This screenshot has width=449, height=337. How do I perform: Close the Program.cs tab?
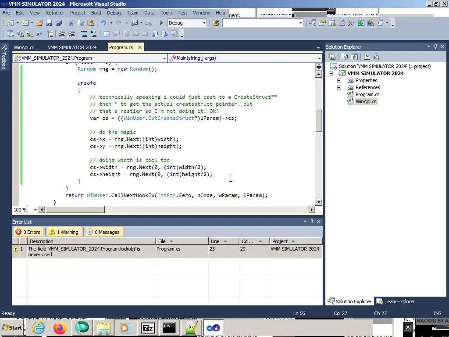(140, 47)
